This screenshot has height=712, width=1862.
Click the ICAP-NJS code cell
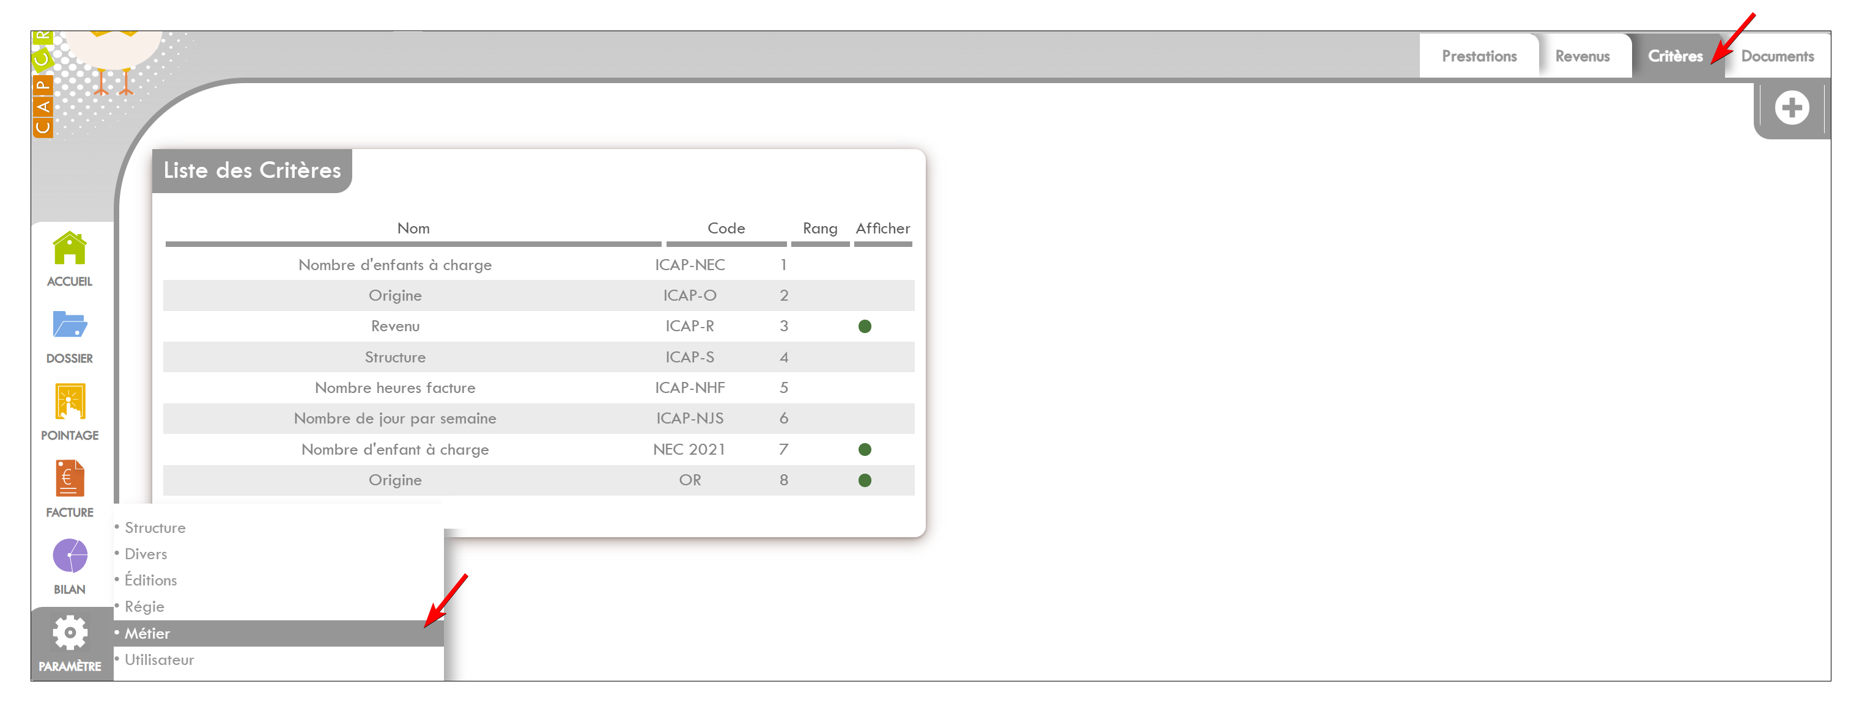690,419
